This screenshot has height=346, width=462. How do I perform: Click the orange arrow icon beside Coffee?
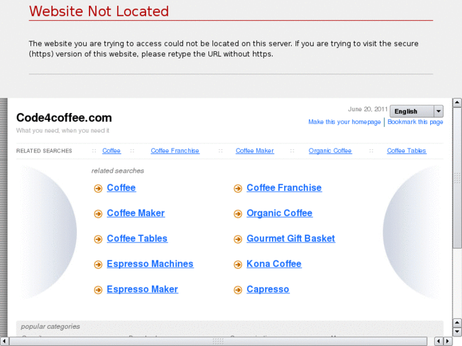98,188
